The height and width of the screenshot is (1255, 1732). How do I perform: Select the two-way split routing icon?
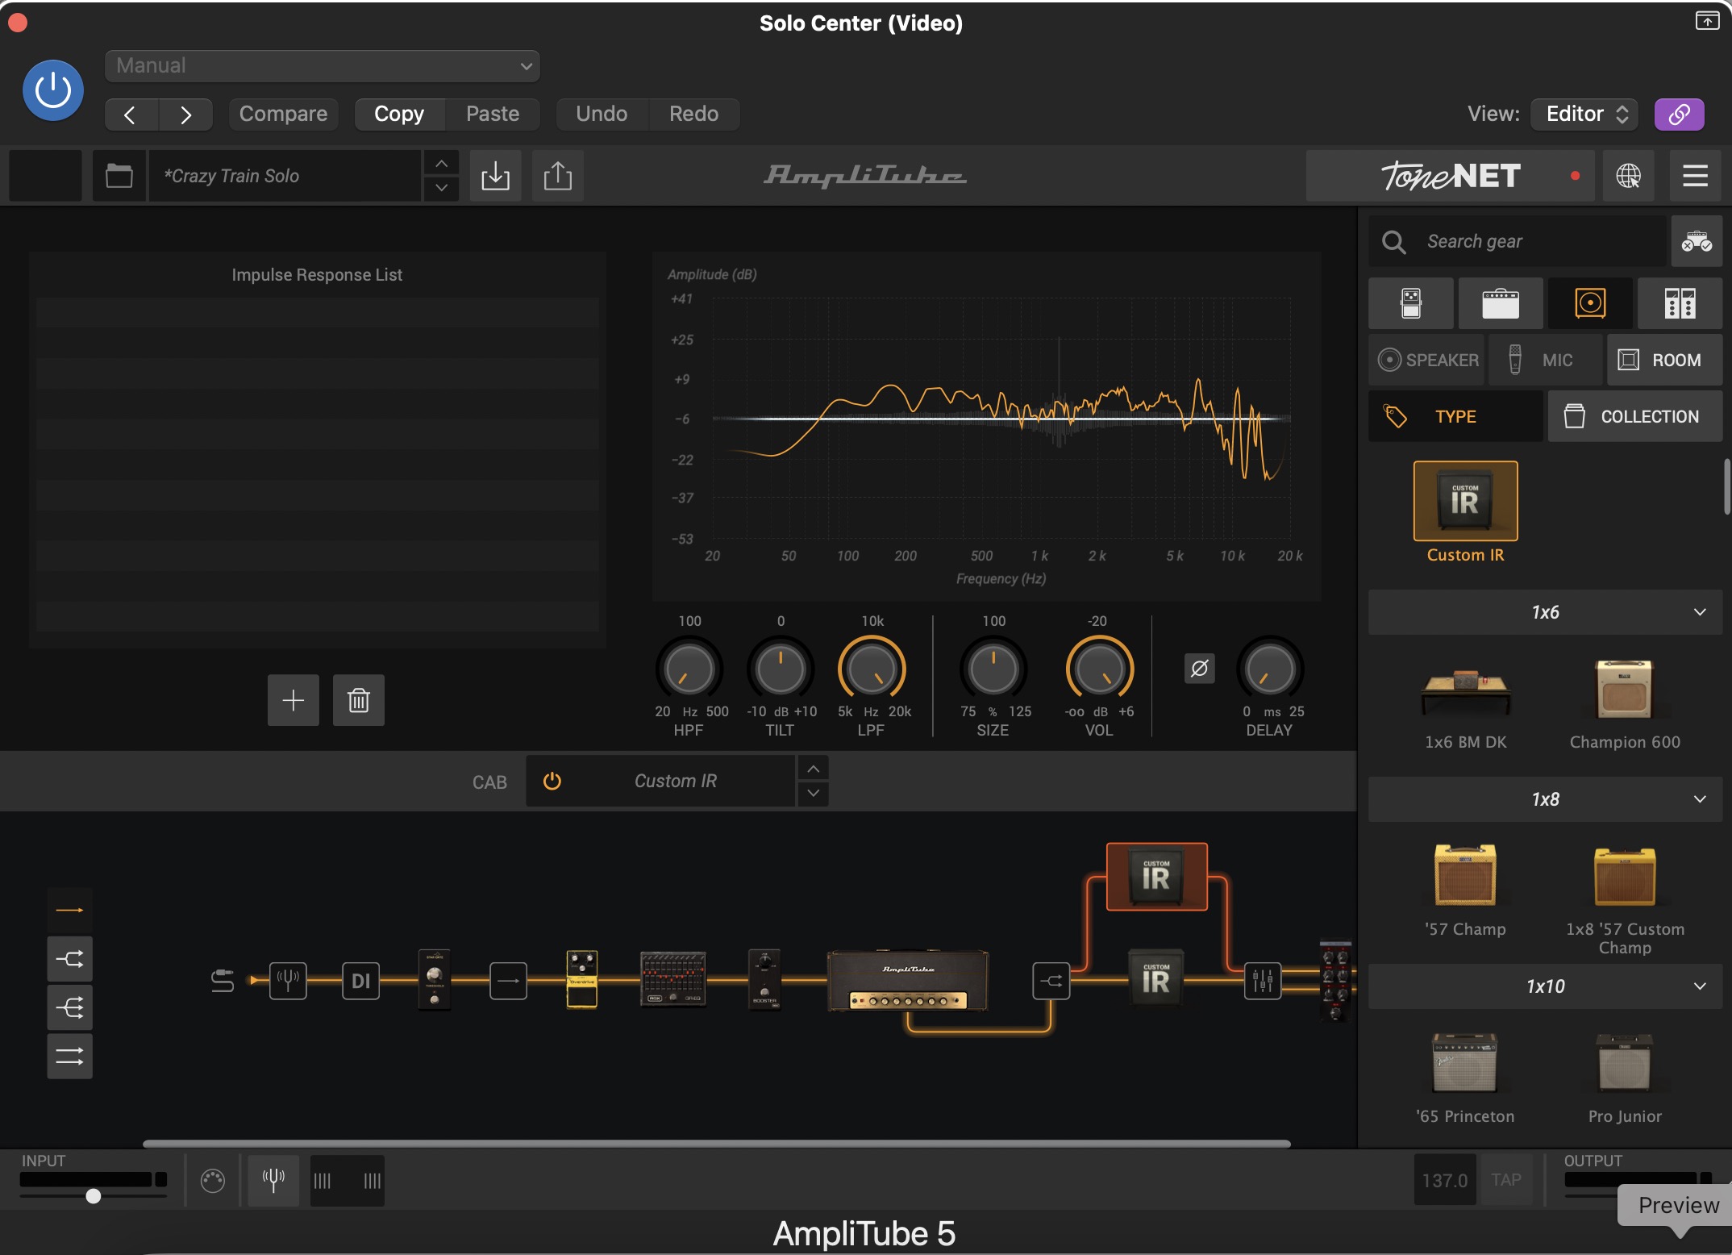(x=69, y=959)
